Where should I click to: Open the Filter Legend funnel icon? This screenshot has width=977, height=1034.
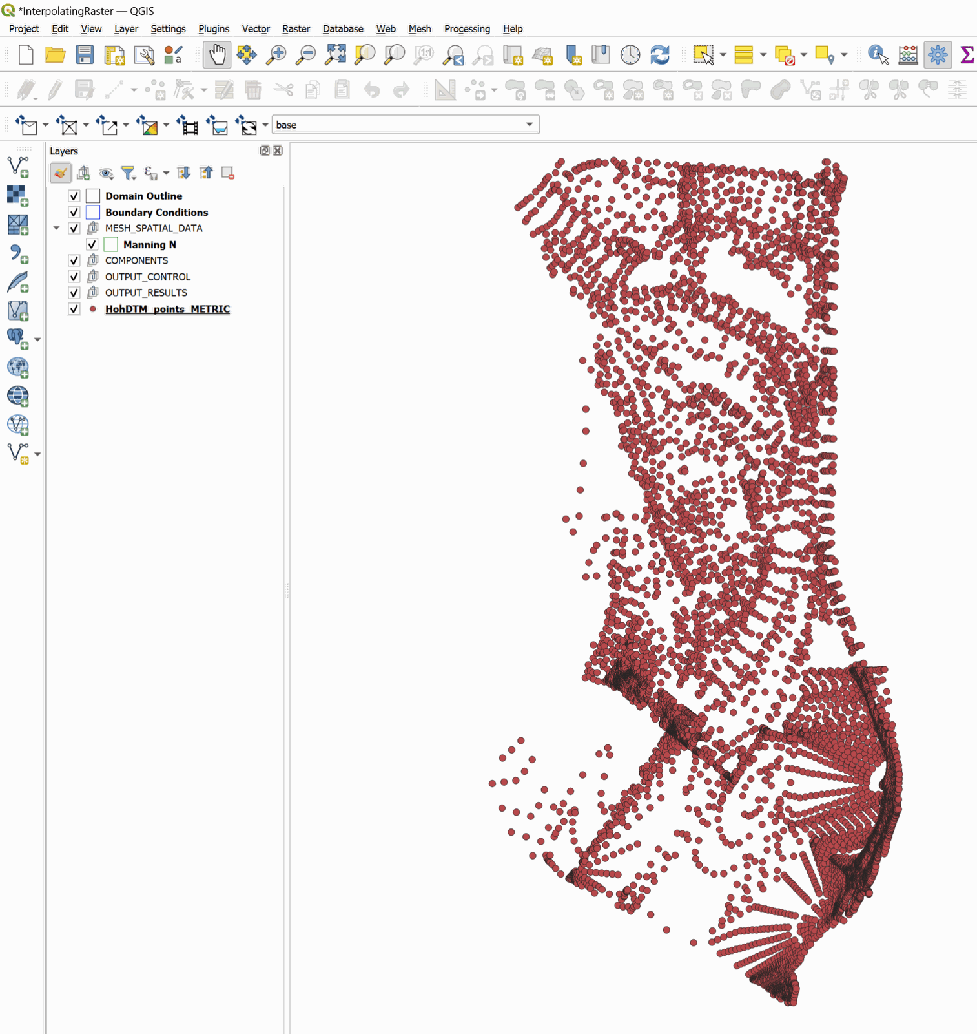pyautogui.click(x=128, y=173)
